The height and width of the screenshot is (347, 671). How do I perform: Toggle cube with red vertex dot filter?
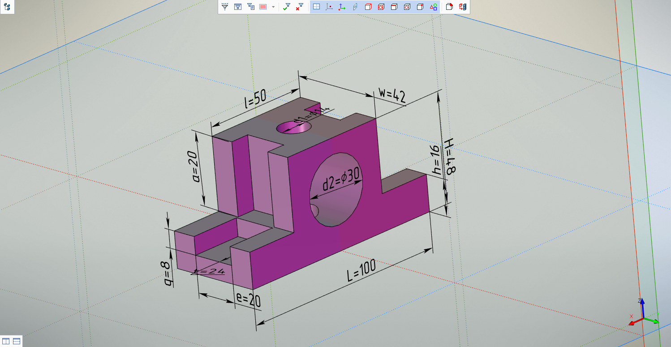click(x=420, y=7)
